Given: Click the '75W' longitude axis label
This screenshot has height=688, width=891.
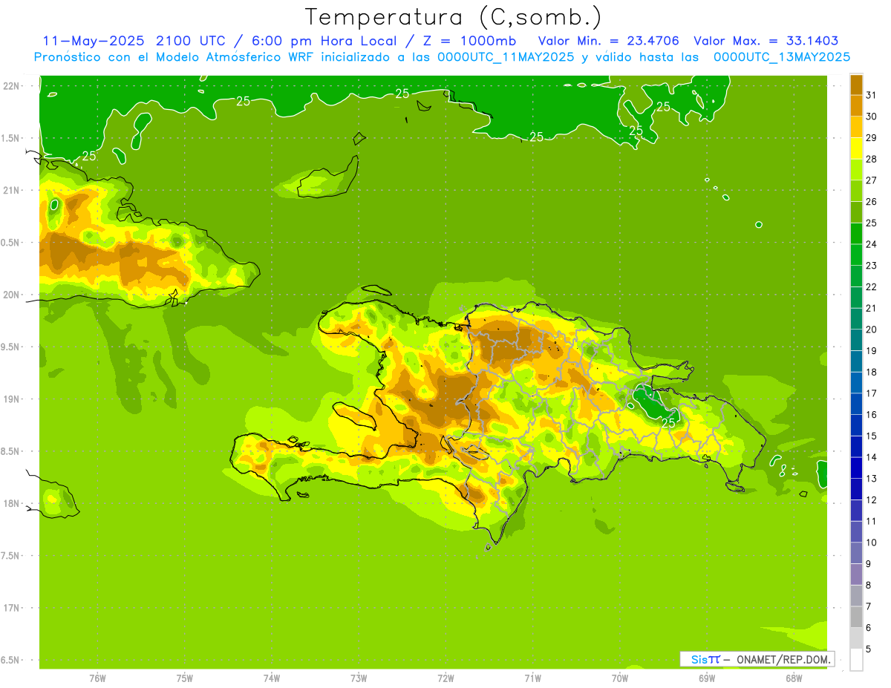Looking at the screenshot, I should click(x=185, y=678).
